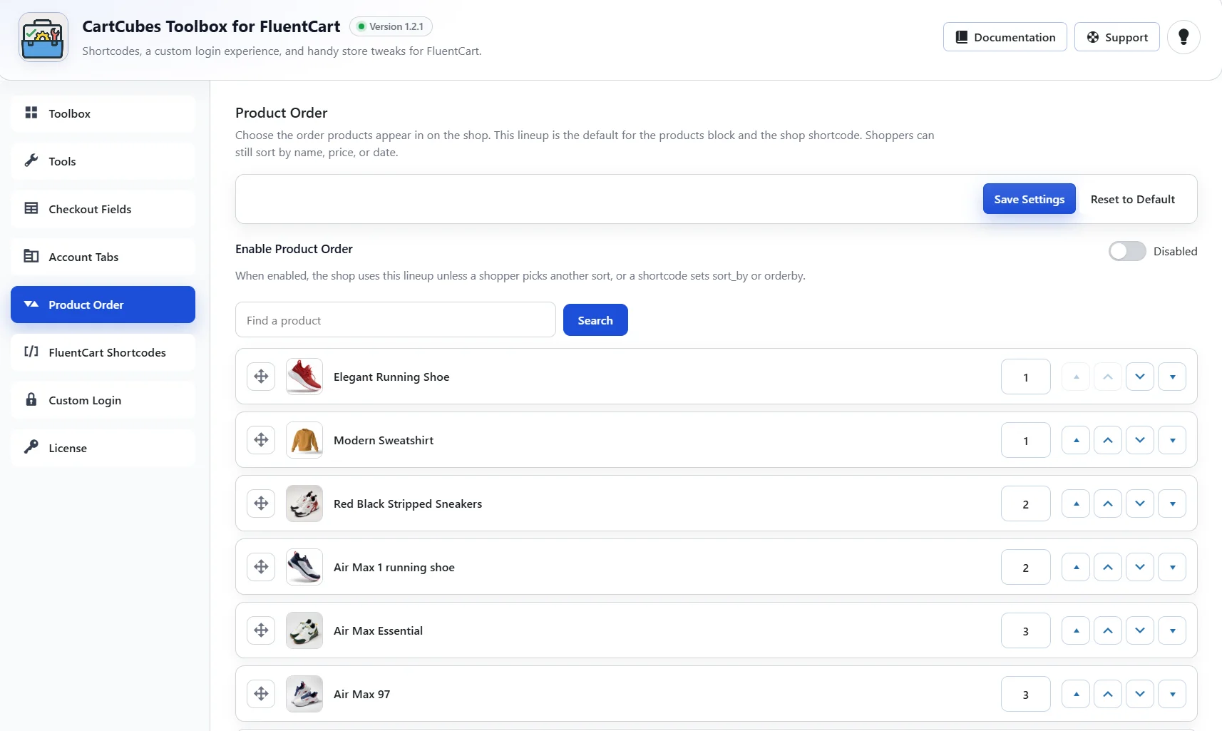Move Modern Sweatshirt up one with chevron-up

click(x=1108, y=440)
